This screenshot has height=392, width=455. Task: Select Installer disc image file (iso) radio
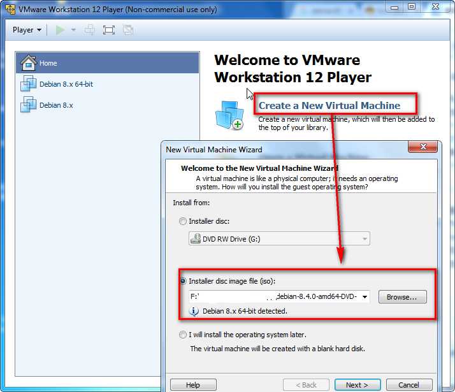click(182, 281)
